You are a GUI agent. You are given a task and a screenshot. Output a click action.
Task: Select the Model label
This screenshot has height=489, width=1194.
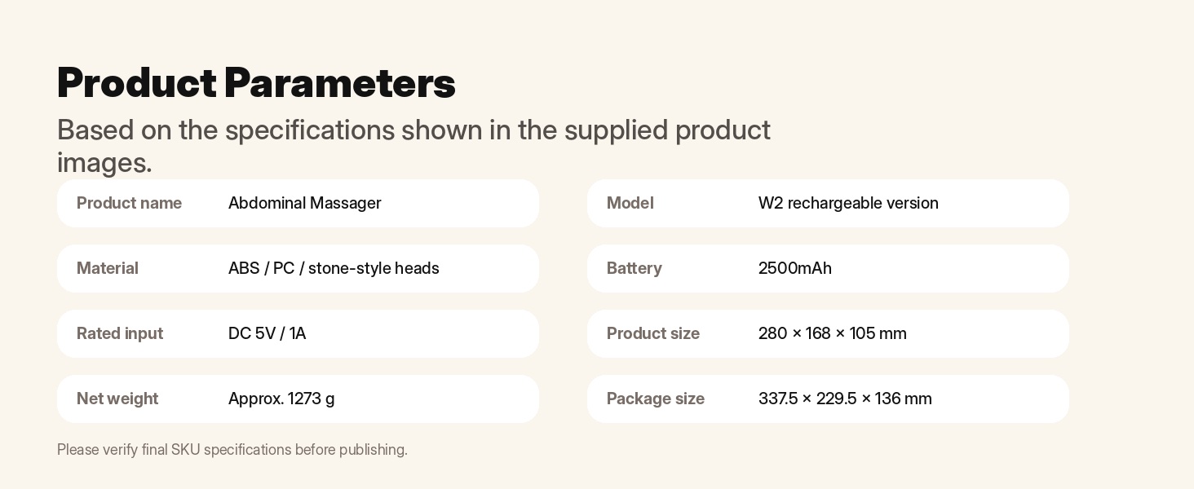(630, 203)
